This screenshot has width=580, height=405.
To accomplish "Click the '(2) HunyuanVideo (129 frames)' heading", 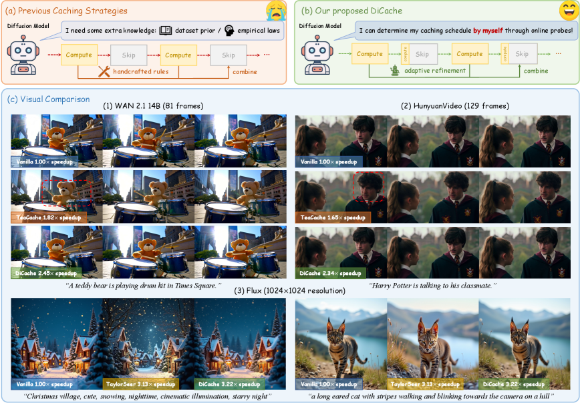I will tap(455, 106).
